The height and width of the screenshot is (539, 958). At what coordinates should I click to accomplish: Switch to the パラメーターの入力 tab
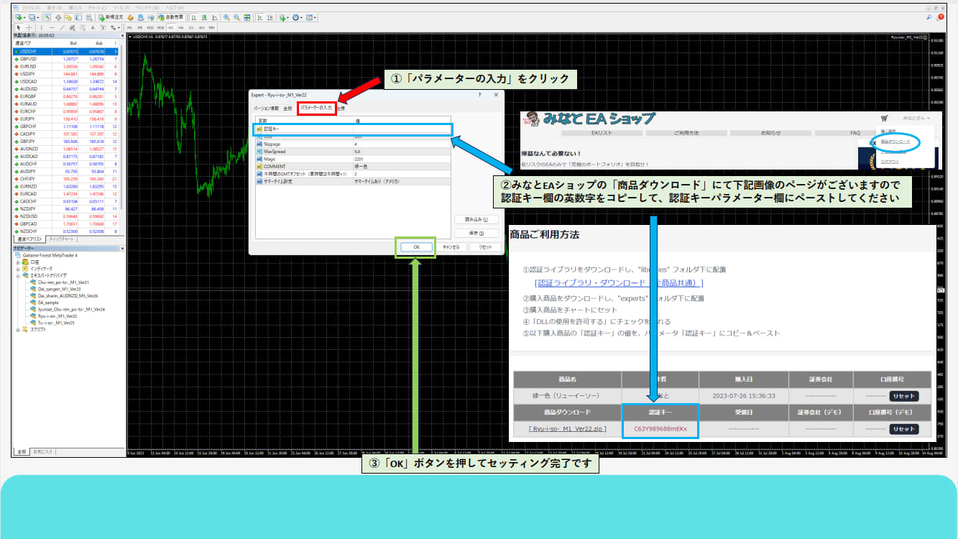point(316,109)
